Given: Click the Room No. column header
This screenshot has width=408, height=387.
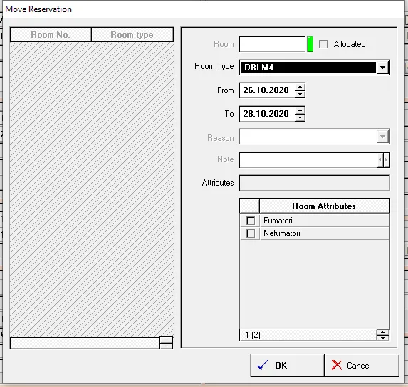Looking at the screenshot, I should 51,35.
